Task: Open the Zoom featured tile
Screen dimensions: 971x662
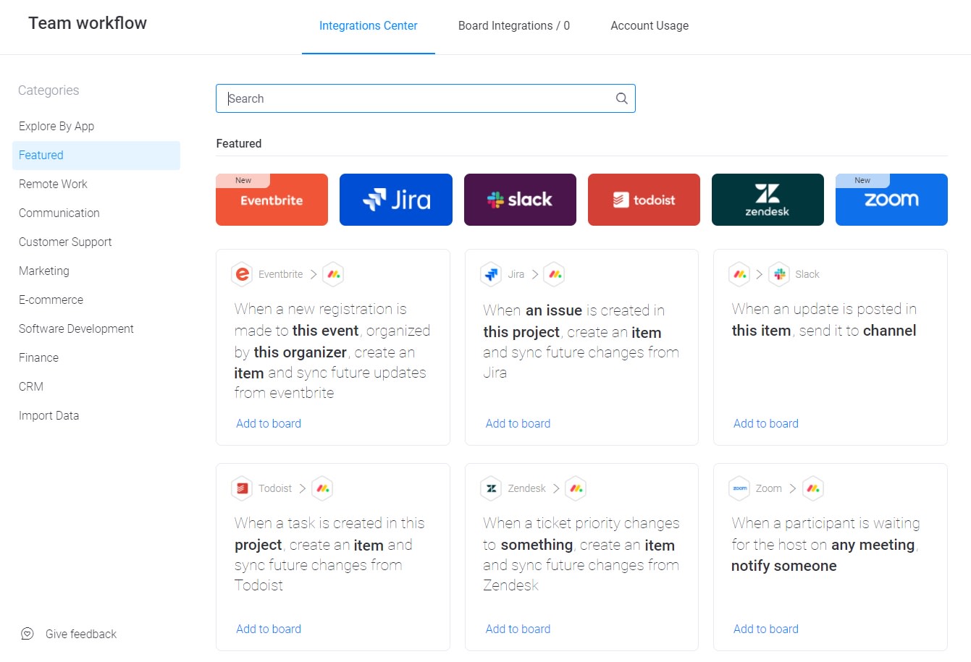Action: pos(891,200)
